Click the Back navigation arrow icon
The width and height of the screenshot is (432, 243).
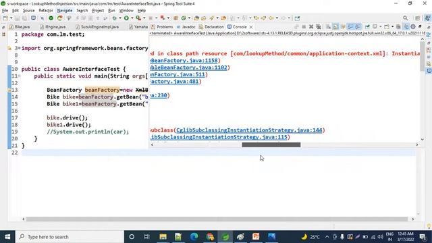pos(271,18)
